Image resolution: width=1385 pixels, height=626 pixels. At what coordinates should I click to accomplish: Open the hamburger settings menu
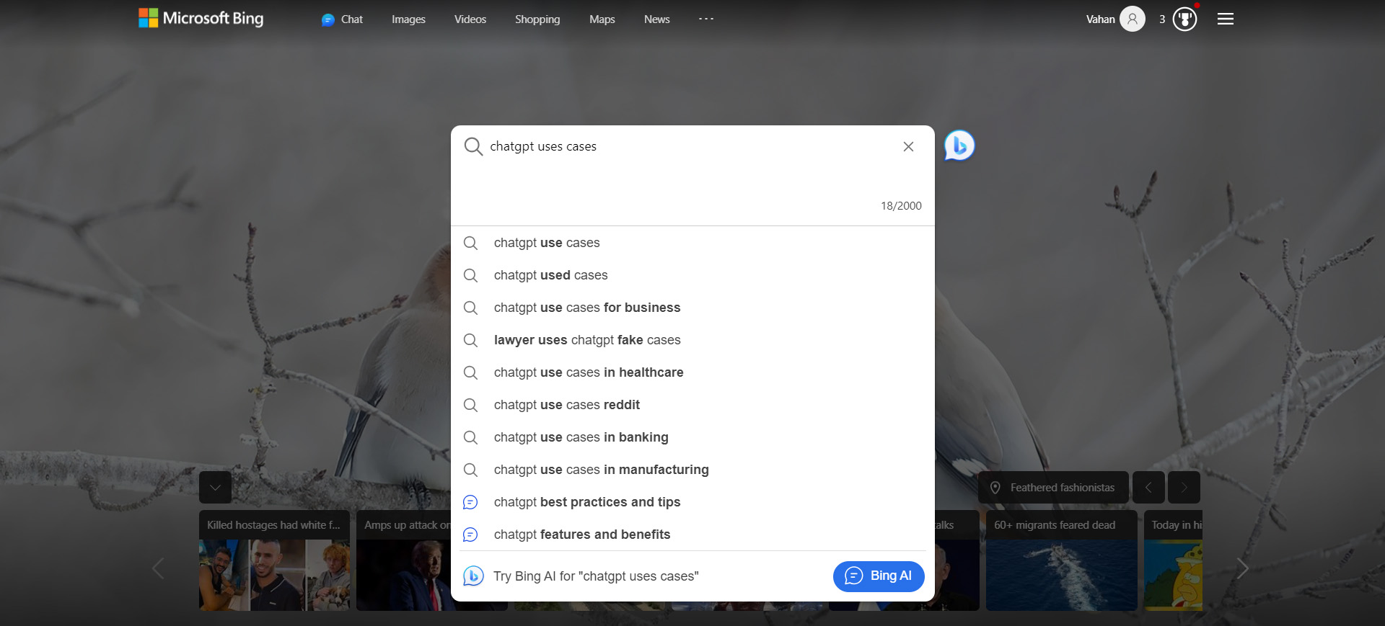tap(1226, 19)
